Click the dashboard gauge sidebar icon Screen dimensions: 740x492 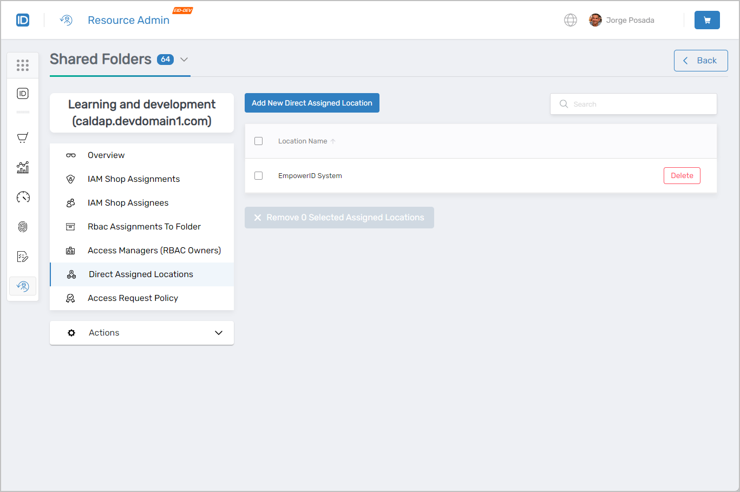click(23, 197)
